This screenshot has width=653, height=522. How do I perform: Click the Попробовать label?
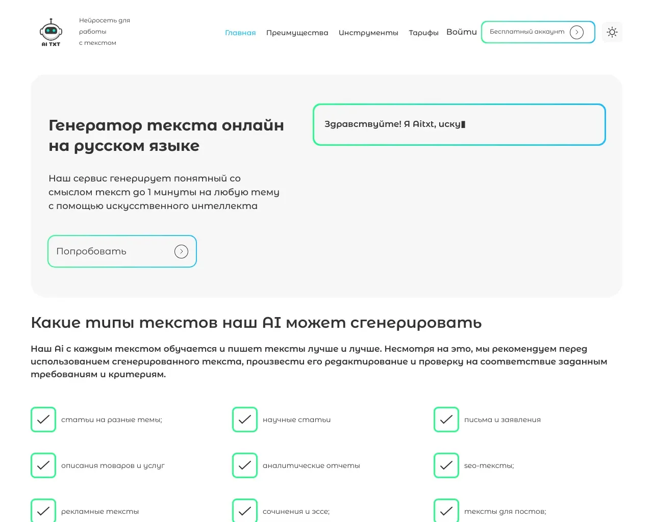point(91,251)
